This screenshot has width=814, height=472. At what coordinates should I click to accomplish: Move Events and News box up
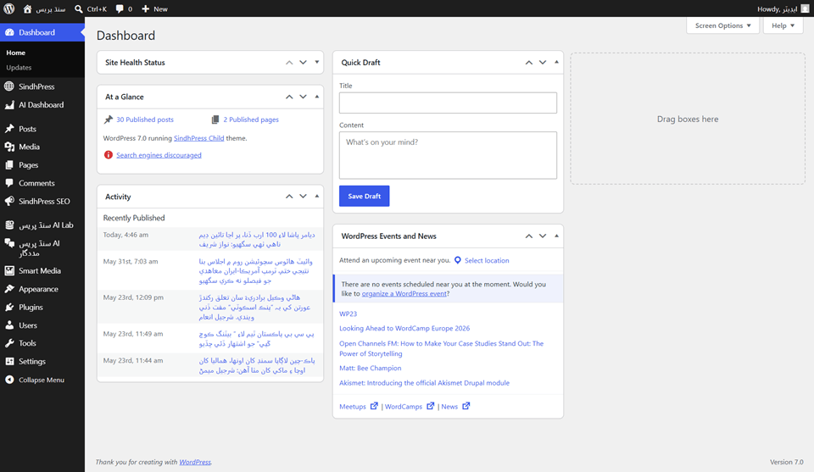click(528, 236)
